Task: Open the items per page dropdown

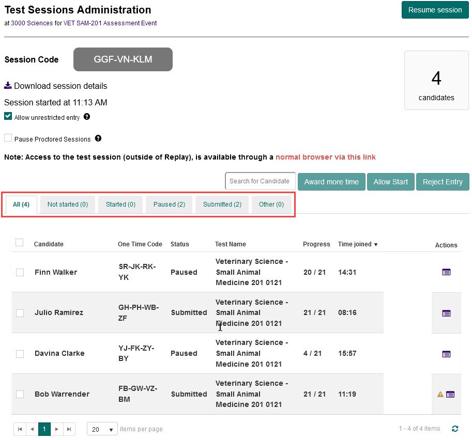Action: pyautogui.click(x=102, y=429)
